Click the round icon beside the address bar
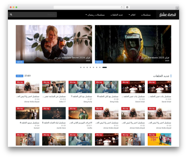 click(127, 7)
